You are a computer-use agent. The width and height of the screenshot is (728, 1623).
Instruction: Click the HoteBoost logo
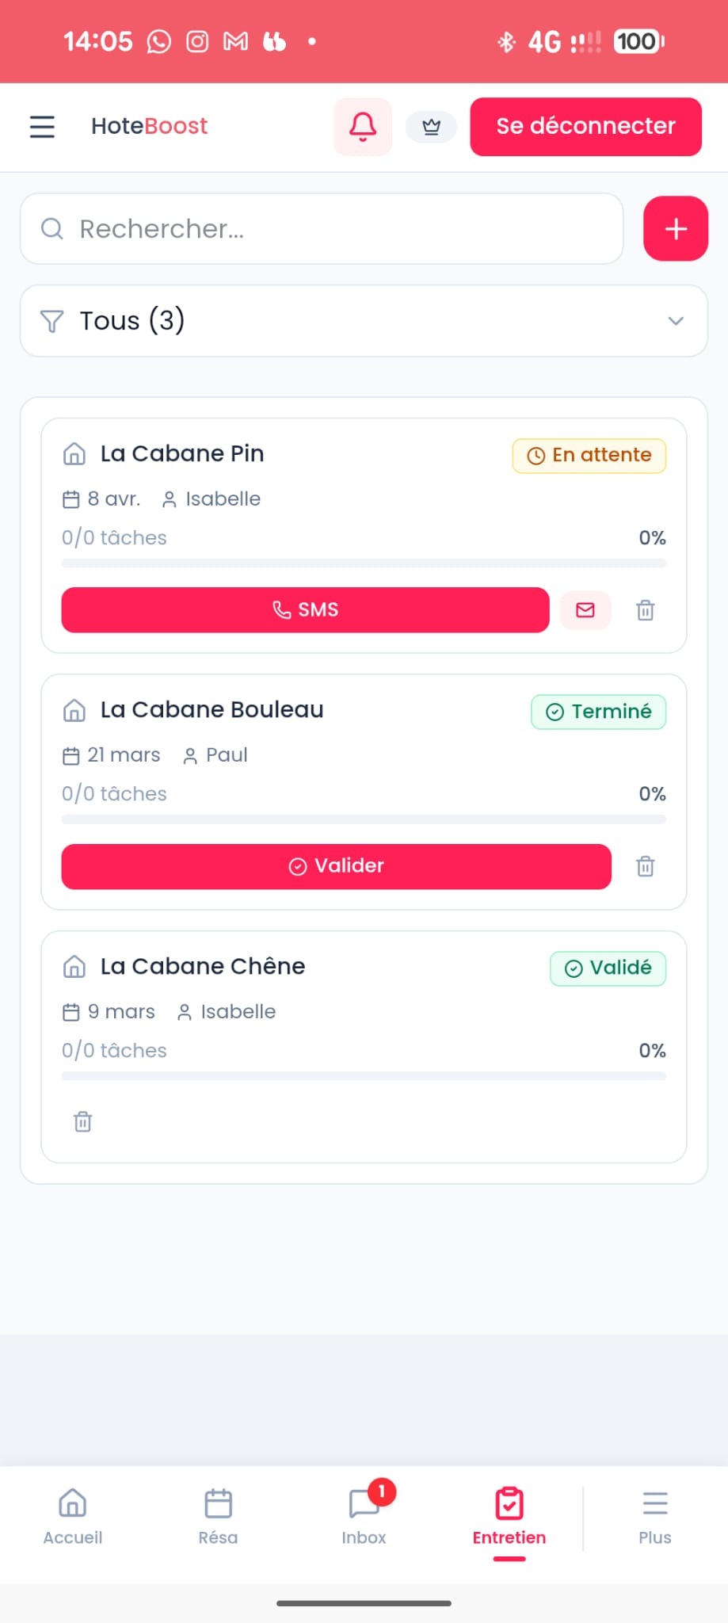(149, 127)
